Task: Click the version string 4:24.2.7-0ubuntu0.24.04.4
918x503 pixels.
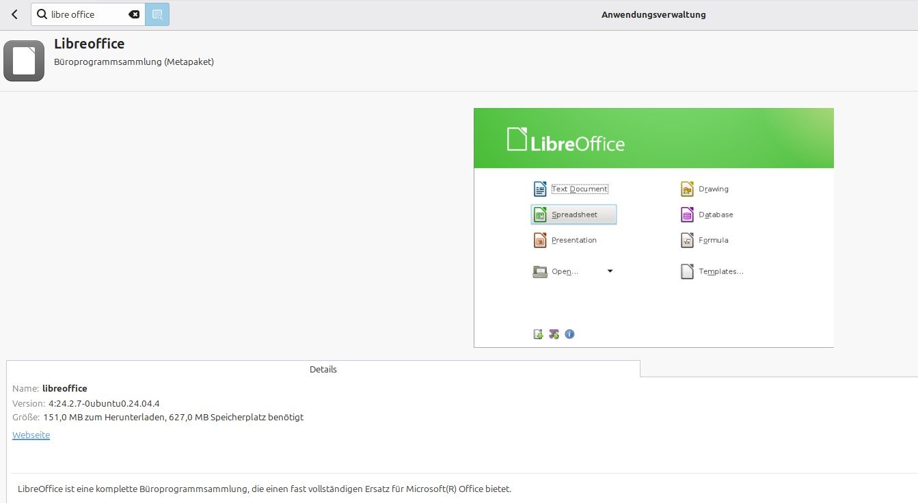Action: point(104,403)
